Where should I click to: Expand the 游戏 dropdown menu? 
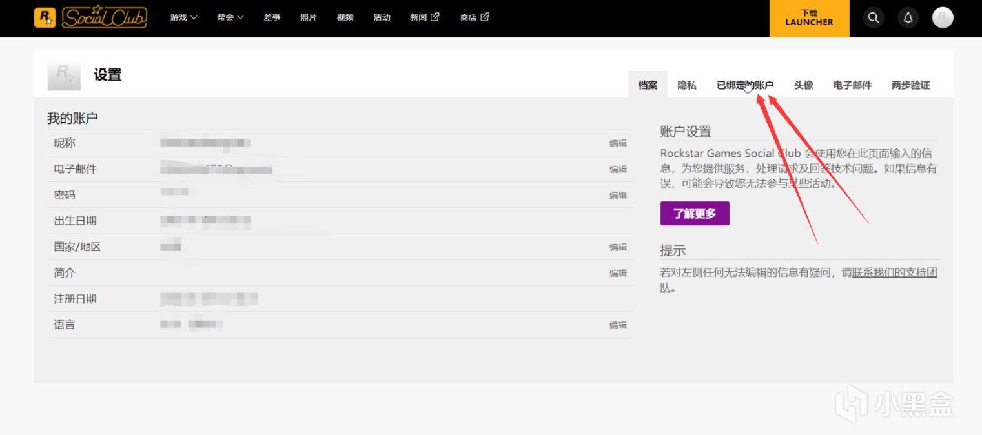point(184,17)
